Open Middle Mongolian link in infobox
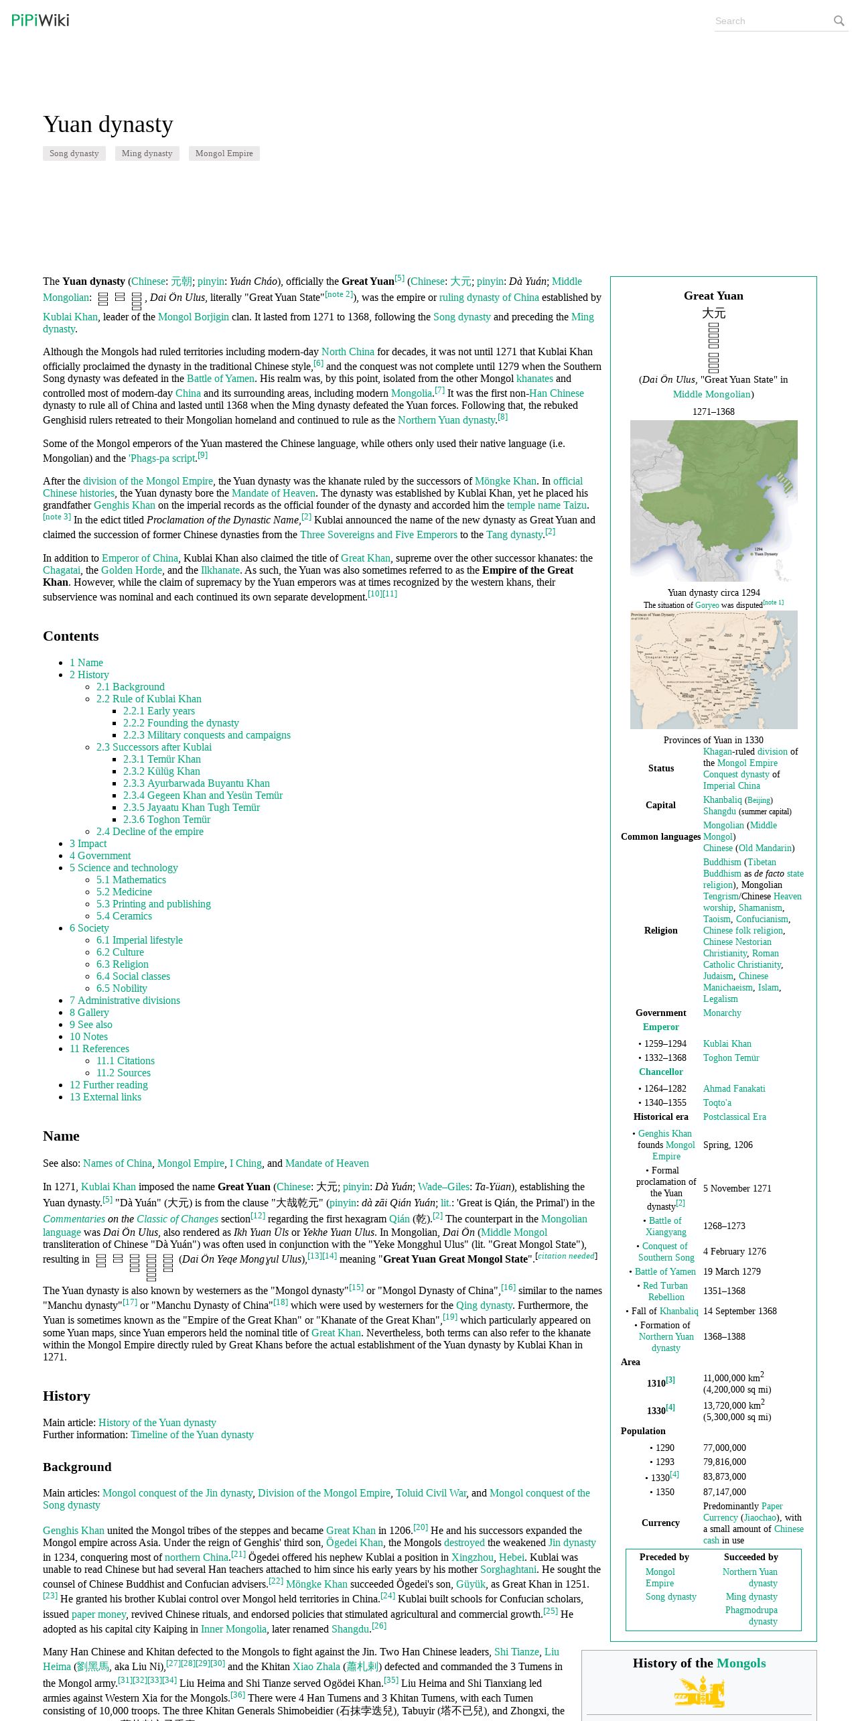The height and width of the screenshot is (1721, 860). (711, 394)
